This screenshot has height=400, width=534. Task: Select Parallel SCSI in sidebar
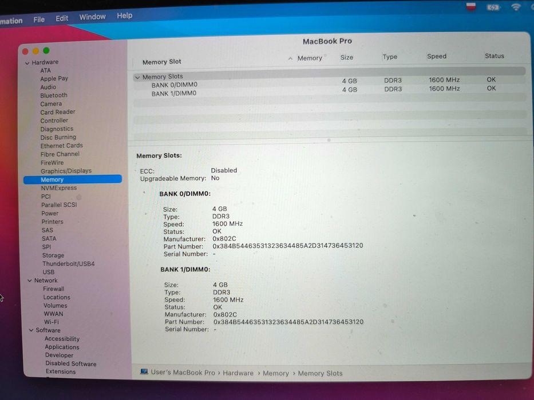(x=59, y=205)
